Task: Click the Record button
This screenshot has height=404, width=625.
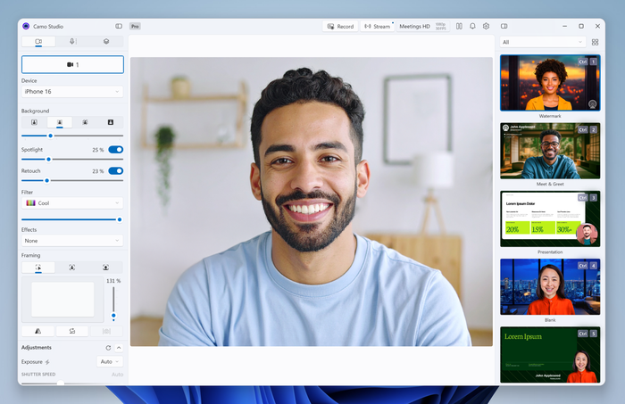Action: (340, 26)
